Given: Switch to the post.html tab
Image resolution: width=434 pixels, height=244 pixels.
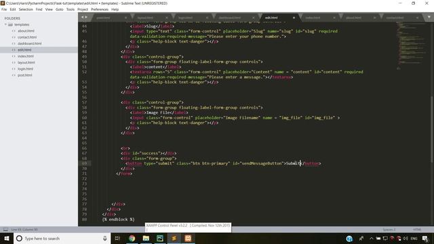Looking at the screenshot, I should [x=104, y=18].
